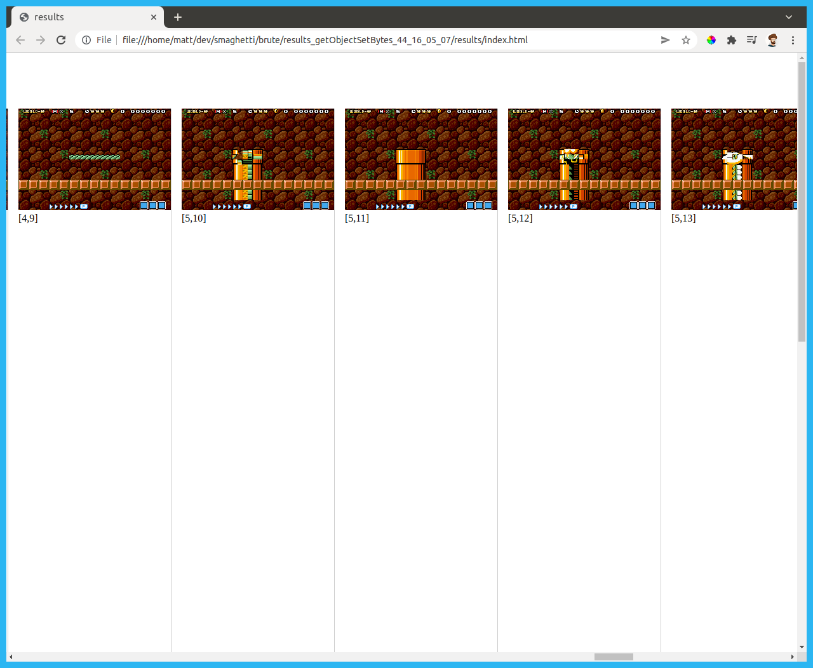Click the horizontal scrollbar right arrow
The image size is (813, 668).
click(x=792, y=657)
